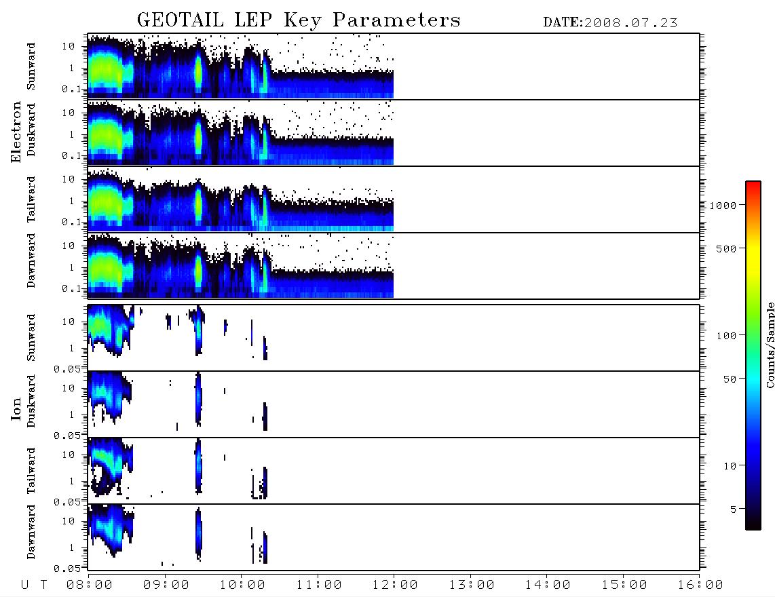The height and width of the screenshot is (597, 775).
Task: Click the '10:00' time tick label
Action: [242, 585]
